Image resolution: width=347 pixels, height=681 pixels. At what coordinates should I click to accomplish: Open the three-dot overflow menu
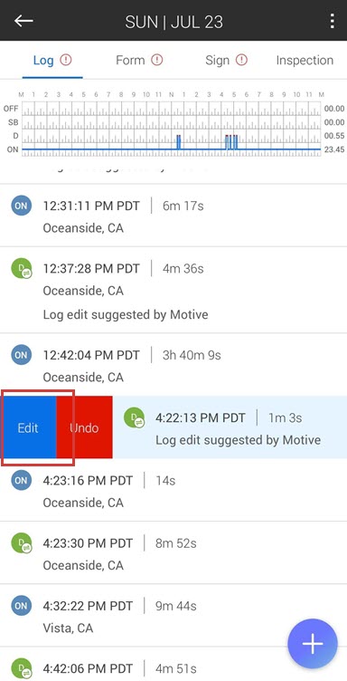point(332,21)
